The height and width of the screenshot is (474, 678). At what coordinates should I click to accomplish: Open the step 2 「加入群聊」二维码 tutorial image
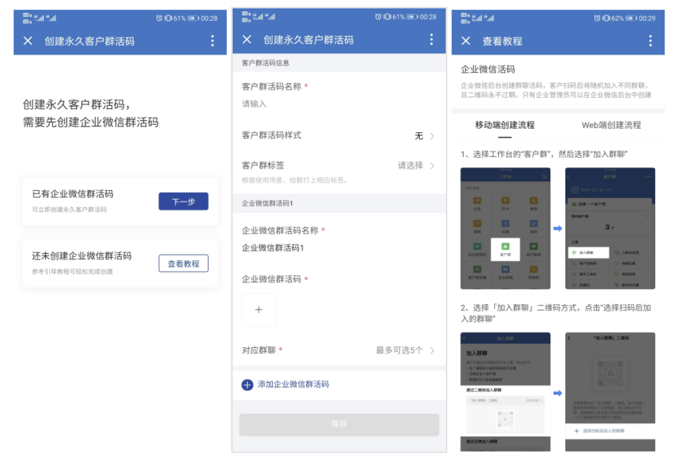(610, 392)
